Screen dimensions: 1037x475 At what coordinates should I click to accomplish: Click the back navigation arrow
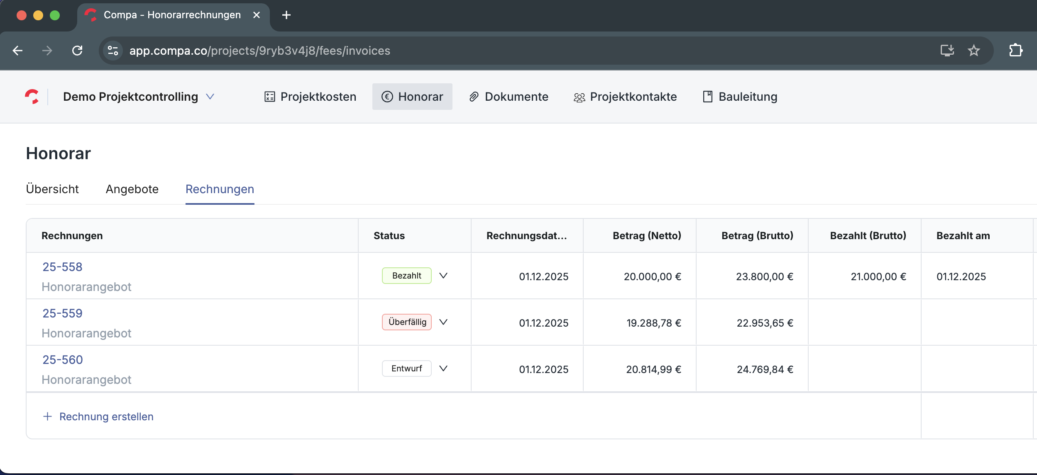tap(17, 51)
